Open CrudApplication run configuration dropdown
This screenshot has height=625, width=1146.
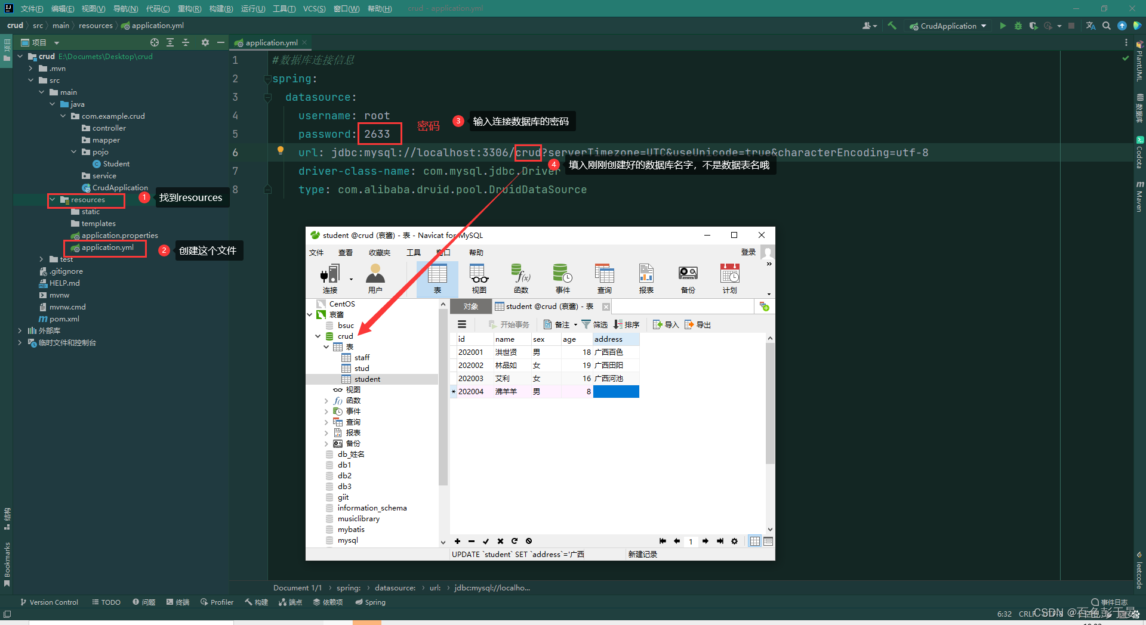click(x=949, y=26)
